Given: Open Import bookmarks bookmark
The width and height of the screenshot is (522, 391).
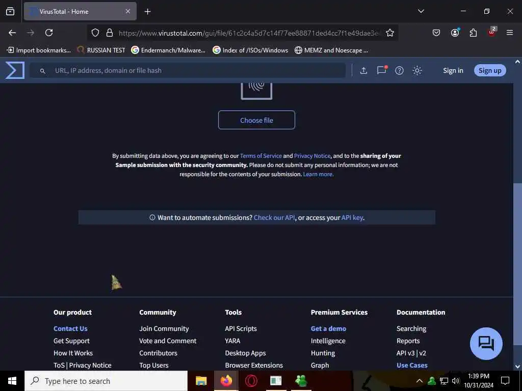Looking at the screenshot, I should coord(39,50).
